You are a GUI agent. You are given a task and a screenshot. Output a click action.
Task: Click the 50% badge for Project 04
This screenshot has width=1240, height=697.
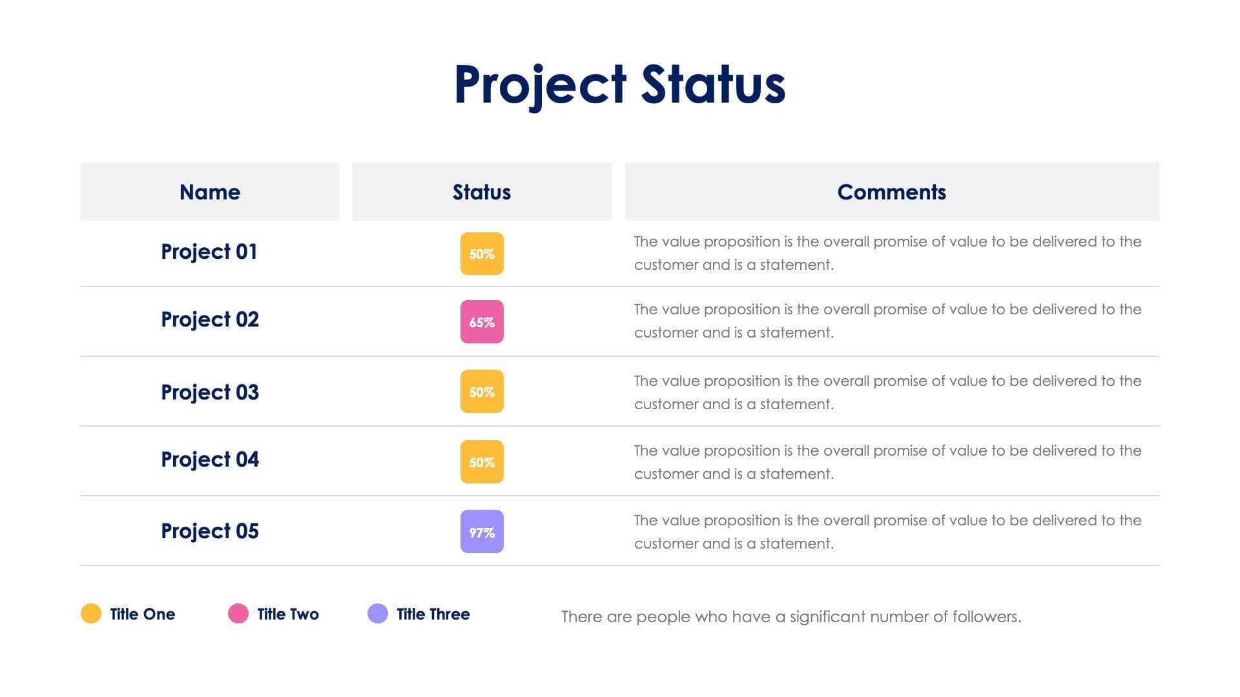(x=482, y=462)
